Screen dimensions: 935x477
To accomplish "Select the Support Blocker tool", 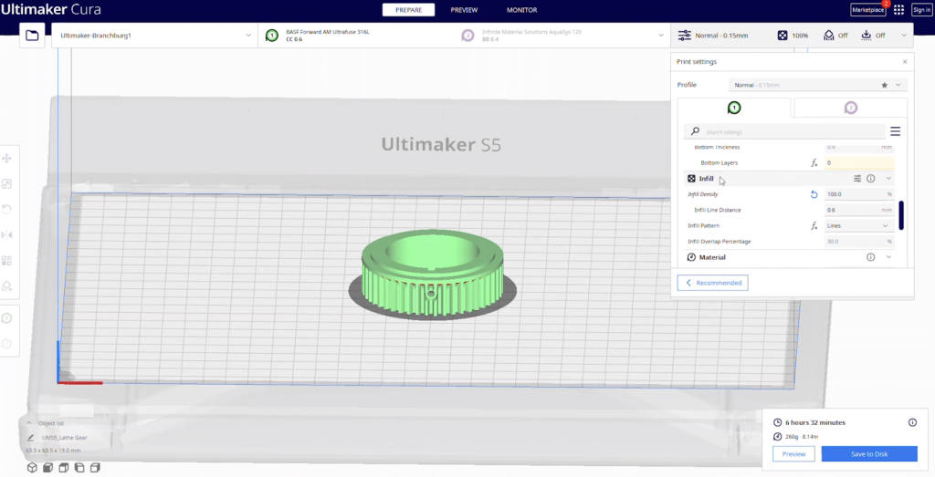I will (7, 285).
